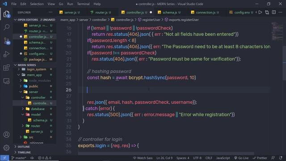286x161 pixels.
Task: Click the remote window indicator in status bar
Action: (x=4, y=158)
